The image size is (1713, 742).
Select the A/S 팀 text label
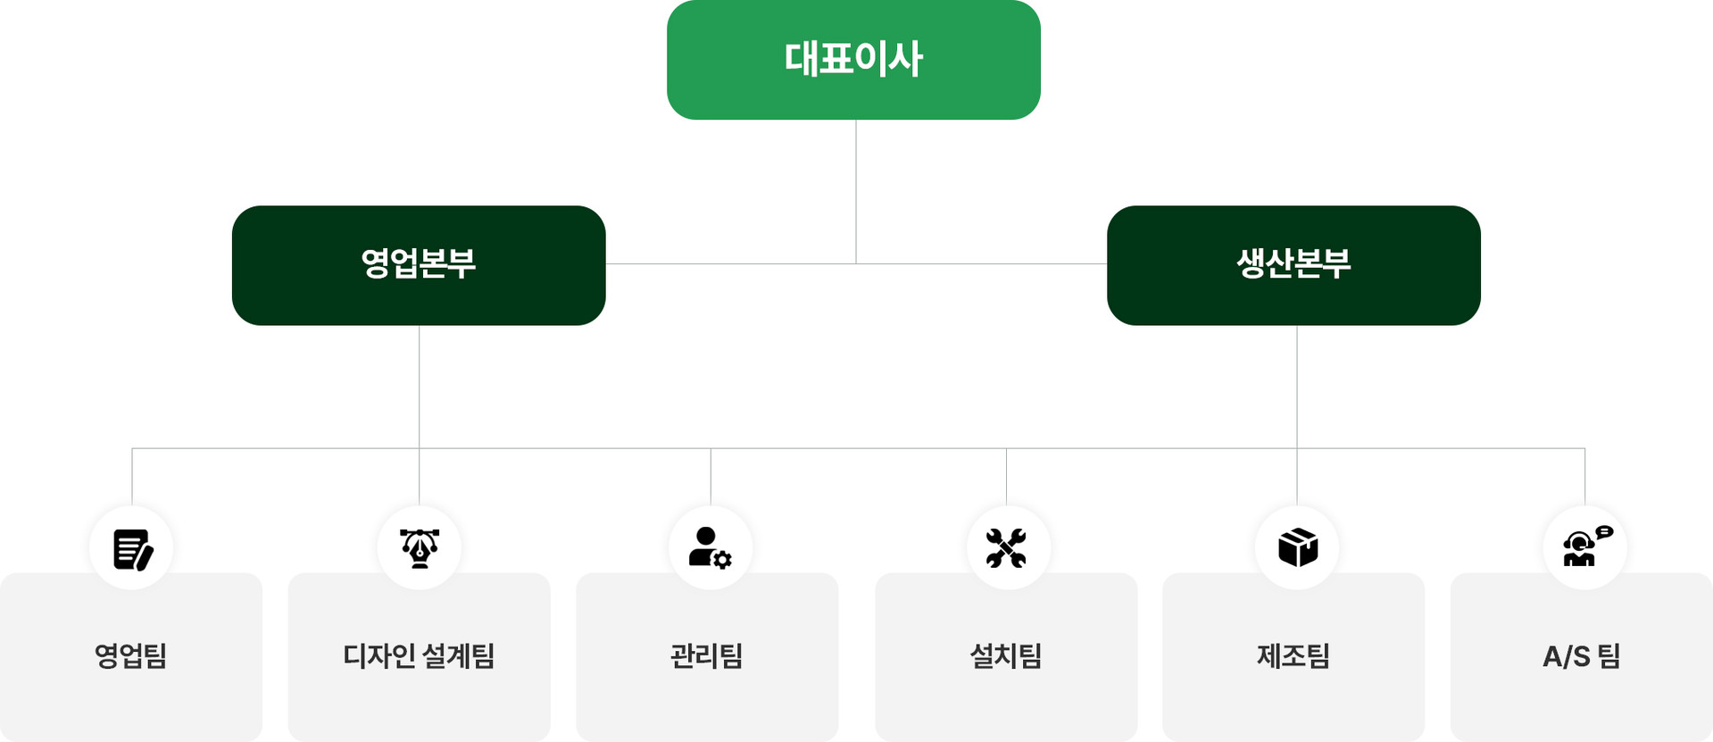[1581, 656]
